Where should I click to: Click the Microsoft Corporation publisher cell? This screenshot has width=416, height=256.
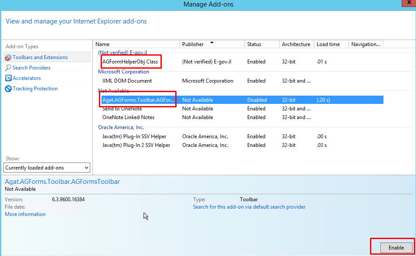[x=208, y=81]
